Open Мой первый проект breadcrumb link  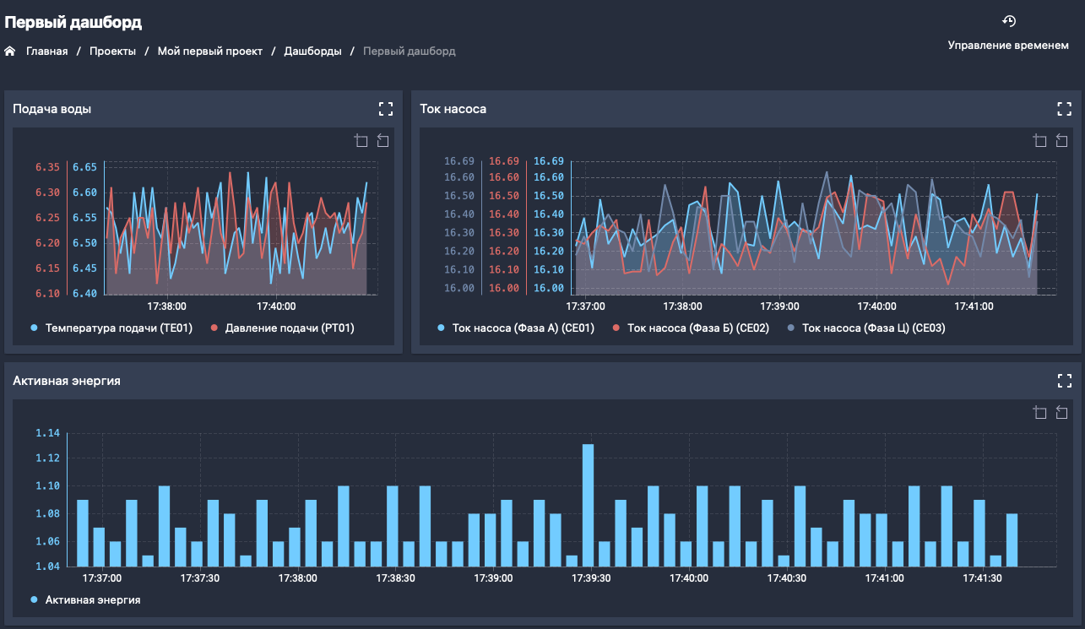click(x=209, y=52)
